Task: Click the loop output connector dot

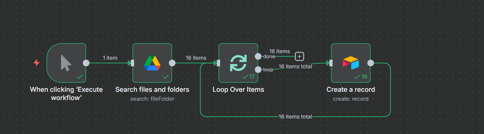Action: (x=258, y=69)
